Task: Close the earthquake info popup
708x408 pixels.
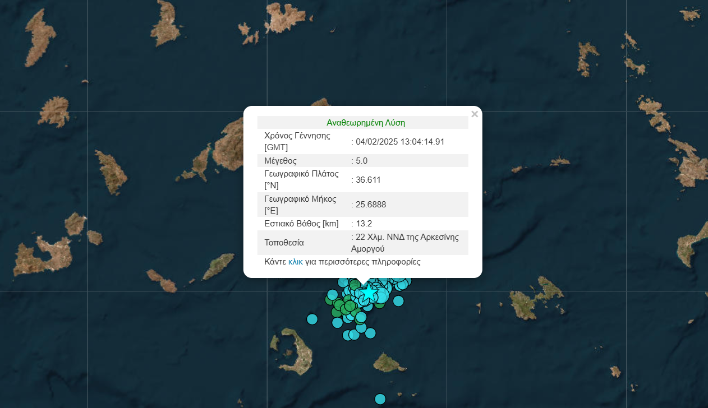Action: pyautogui.click(x=475, y=114)
